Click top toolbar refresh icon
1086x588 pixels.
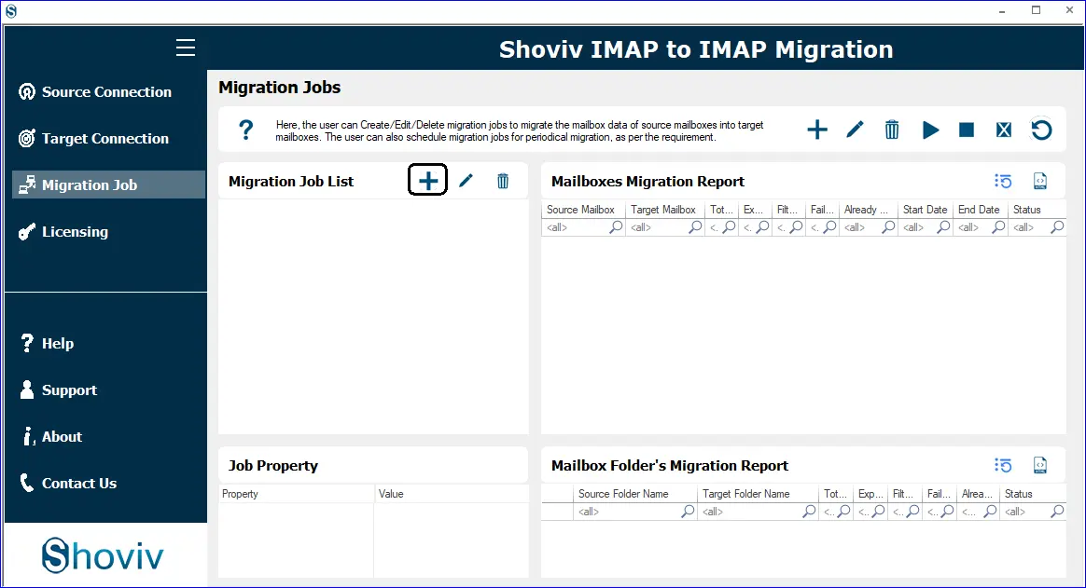[1041, 130]
